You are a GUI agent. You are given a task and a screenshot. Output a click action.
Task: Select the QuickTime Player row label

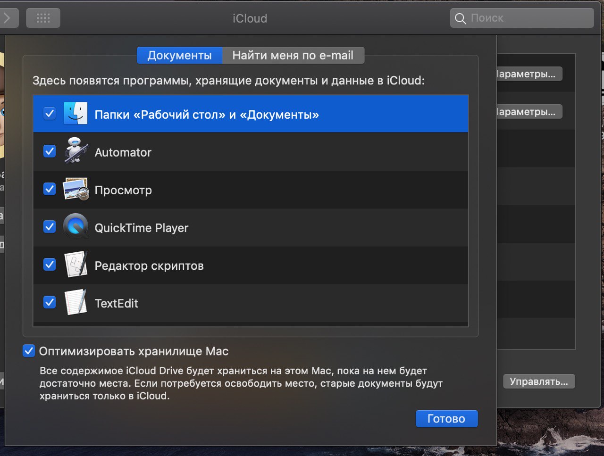(x=142, y=228)
